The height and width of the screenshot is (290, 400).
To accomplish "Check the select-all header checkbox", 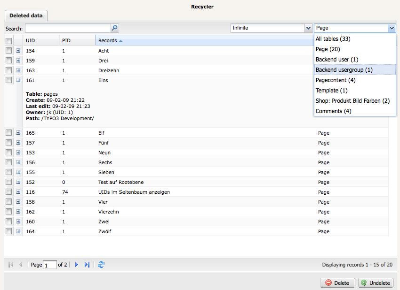I will click(8, 41).
